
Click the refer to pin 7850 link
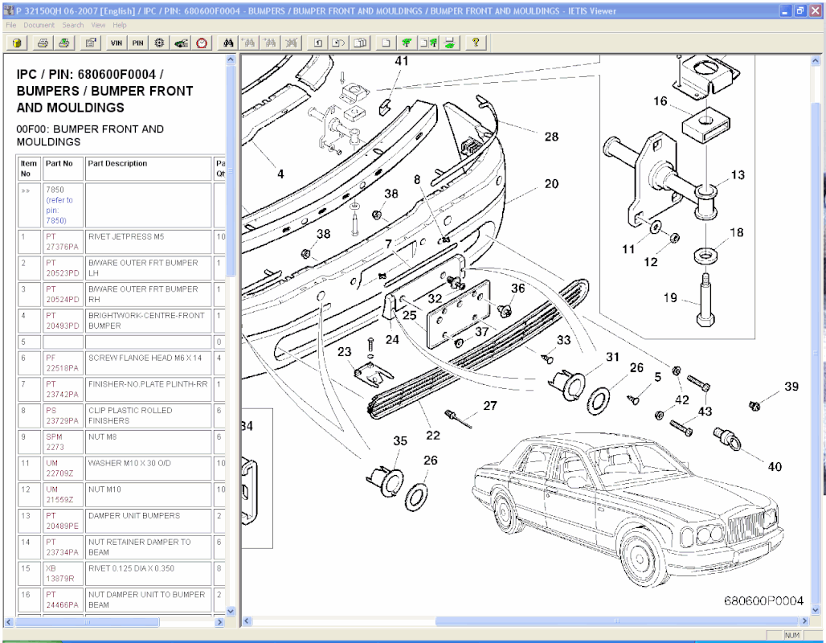click(x=56, y=211)
